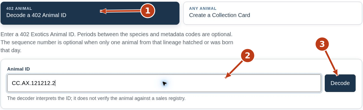363x110 pixels.
Task: Select the '402 ANIMAL' caption label
Action: (x=19, y=8)
